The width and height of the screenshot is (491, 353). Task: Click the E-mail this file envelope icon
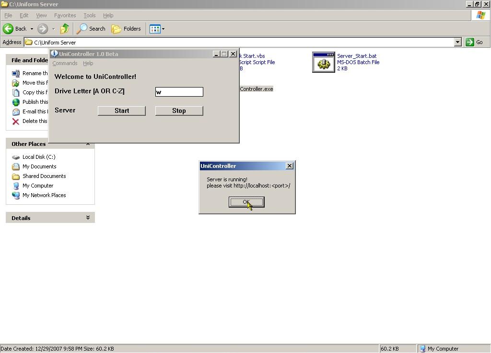16,112
